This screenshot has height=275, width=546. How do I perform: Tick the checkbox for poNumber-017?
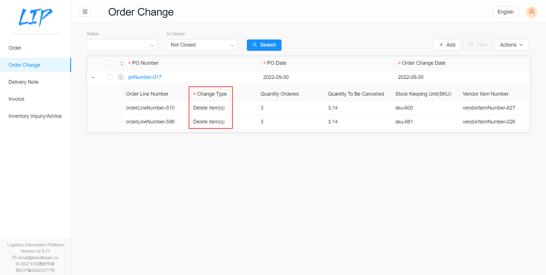[110, 77]
